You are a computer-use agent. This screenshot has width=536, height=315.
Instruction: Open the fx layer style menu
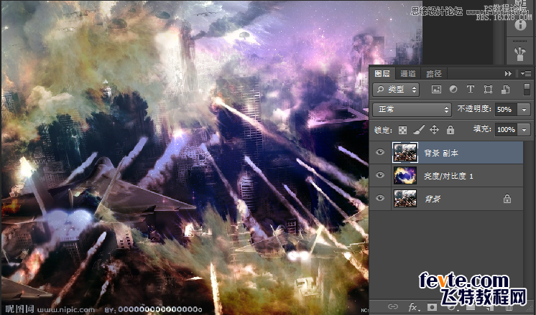pyautogui.click(x=413, y=307)
